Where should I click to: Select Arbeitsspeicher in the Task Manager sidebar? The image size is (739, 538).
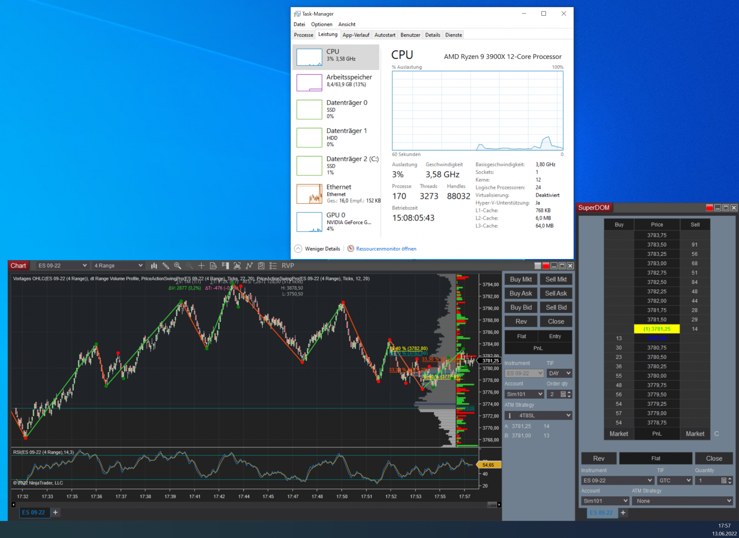coord(336,82)
